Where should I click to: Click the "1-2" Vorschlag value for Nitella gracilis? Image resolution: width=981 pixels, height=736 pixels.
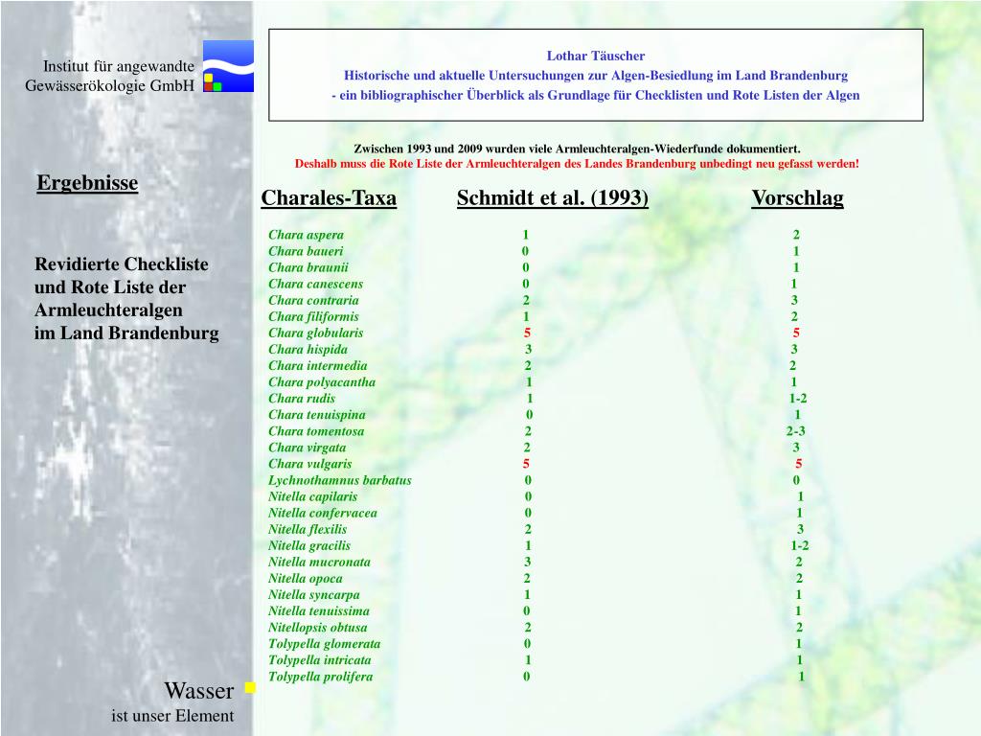(x=800, y=545)
